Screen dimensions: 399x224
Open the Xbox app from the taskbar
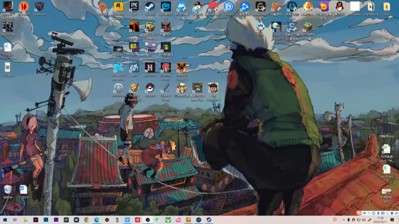pos(168,220)
